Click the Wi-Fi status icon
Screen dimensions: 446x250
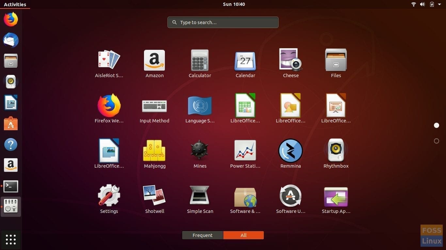(x=414, y=4)
